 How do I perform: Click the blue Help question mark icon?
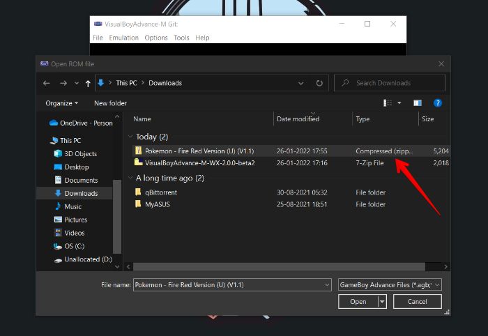(x=438, y=103)
